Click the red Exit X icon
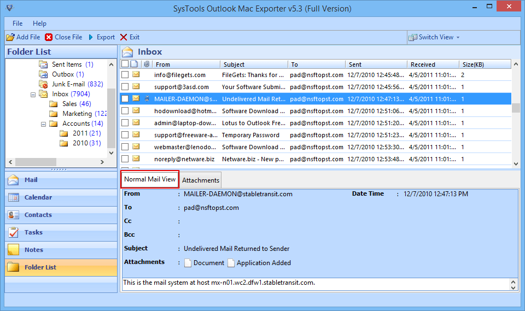525x311 pixels. 124,37
